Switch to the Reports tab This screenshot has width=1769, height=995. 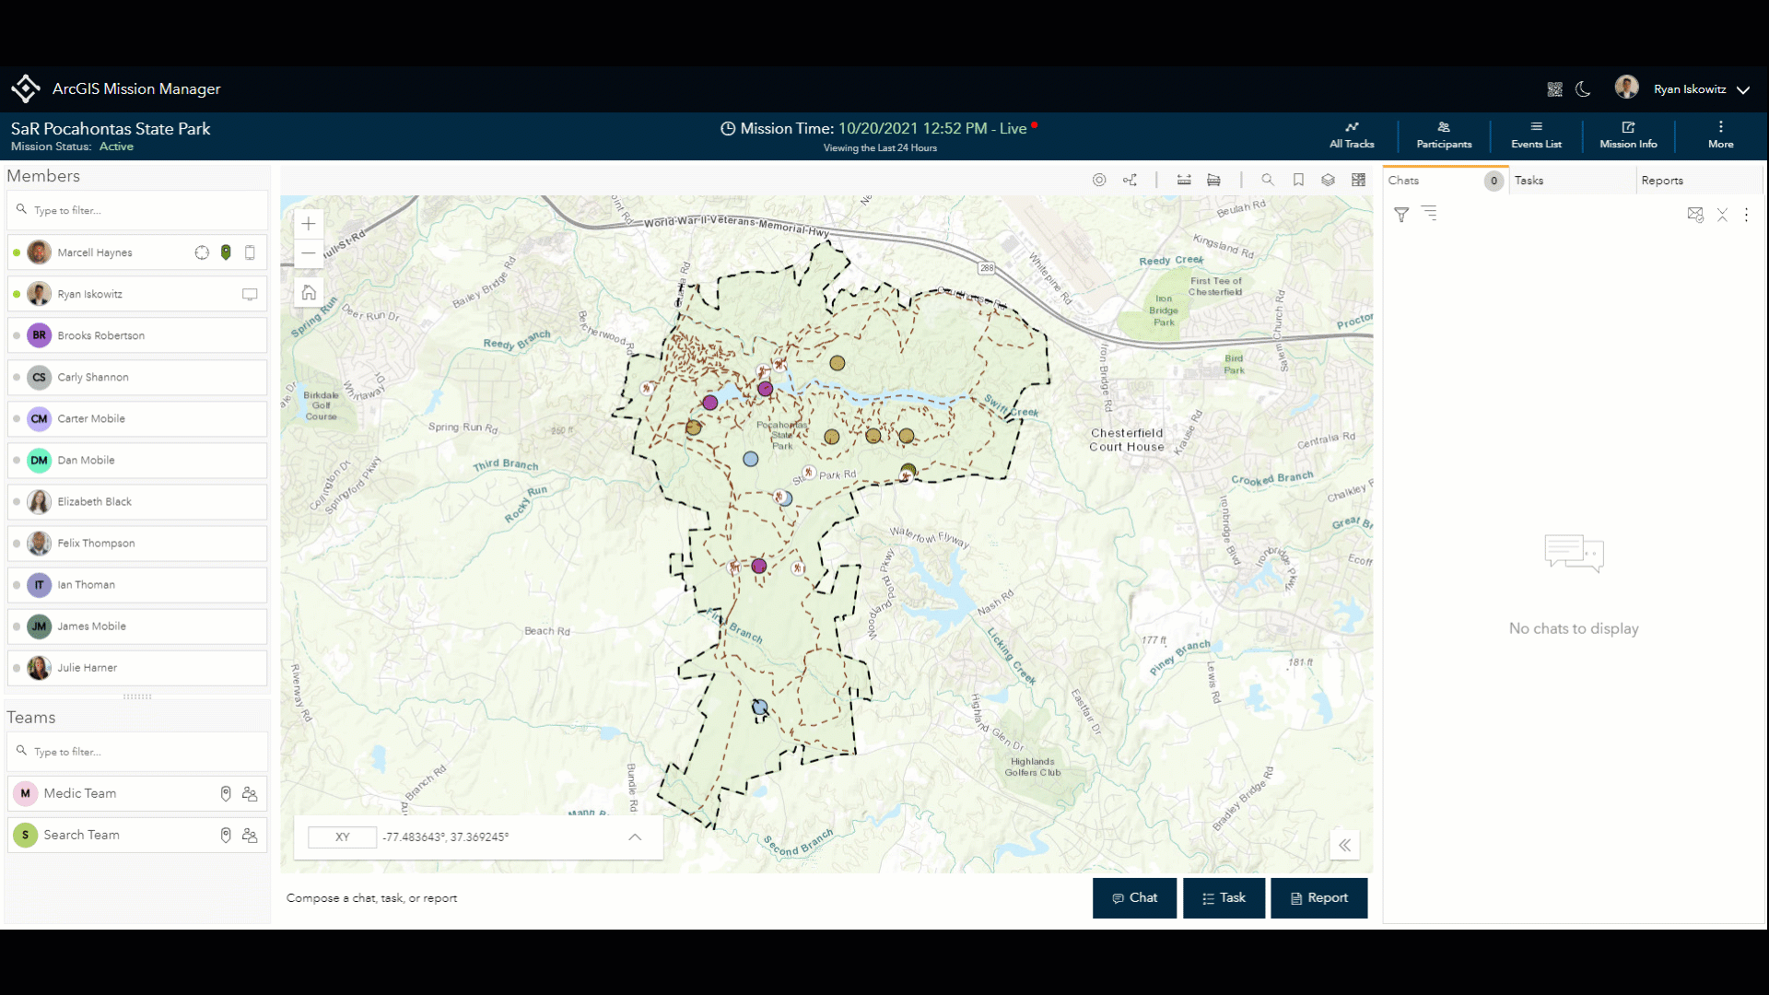pos(1662,181)
